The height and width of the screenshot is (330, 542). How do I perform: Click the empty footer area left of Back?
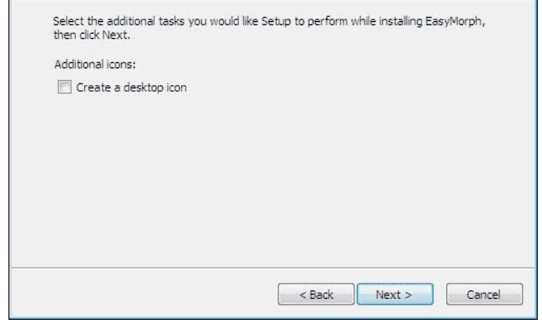click(145, 294)
